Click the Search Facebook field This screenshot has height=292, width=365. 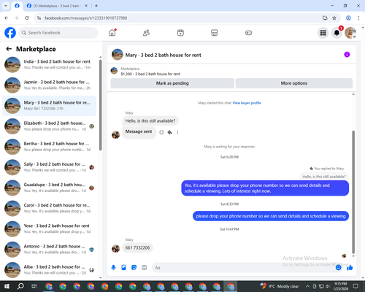(x=58, y=33)
